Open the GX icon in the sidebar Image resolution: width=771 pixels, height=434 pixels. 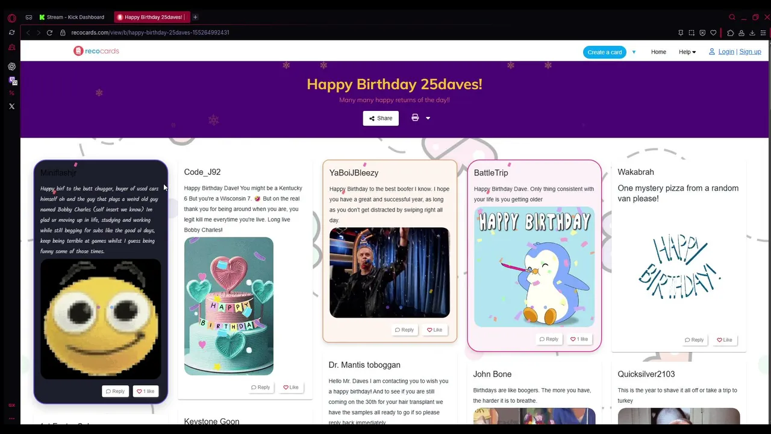pos(11,405)
